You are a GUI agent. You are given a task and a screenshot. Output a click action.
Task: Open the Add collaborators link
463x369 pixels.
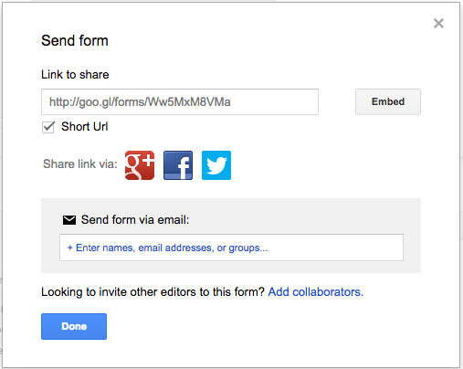316,292
